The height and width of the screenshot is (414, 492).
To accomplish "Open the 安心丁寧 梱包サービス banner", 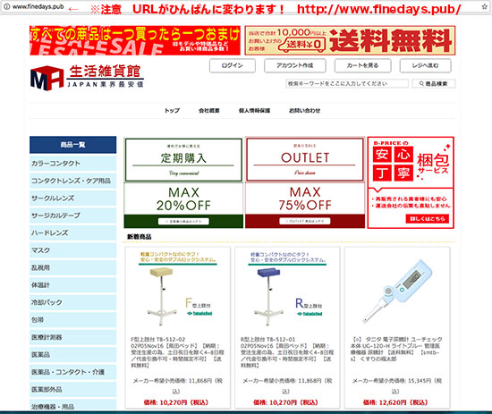I will (411, 182).
